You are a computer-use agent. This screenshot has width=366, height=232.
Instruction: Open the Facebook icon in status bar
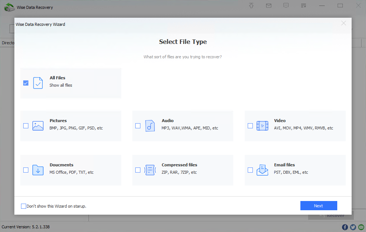point(345,227)
